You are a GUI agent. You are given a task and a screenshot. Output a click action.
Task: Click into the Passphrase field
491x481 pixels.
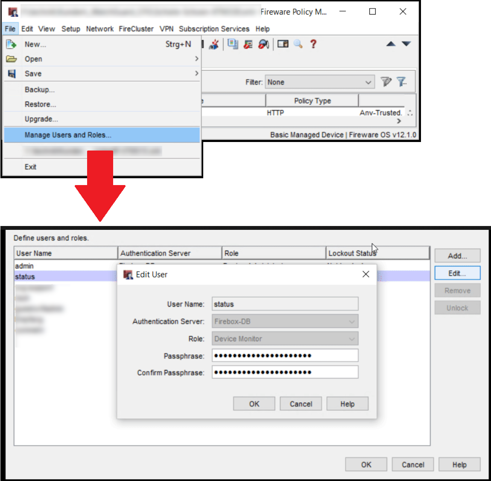(x=285, y=356)
